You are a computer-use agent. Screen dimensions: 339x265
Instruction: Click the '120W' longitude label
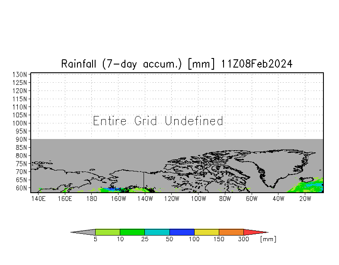172,198
